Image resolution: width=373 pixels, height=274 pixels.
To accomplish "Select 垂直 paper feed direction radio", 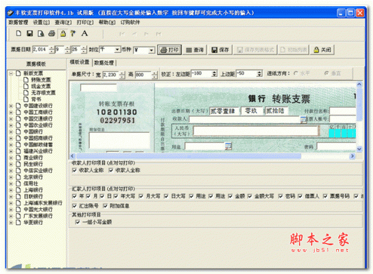I will [x=326, y=73].
